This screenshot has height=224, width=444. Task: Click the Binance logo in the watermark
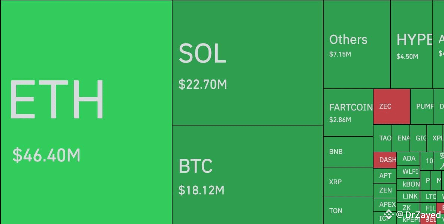(x=388, y=214)
